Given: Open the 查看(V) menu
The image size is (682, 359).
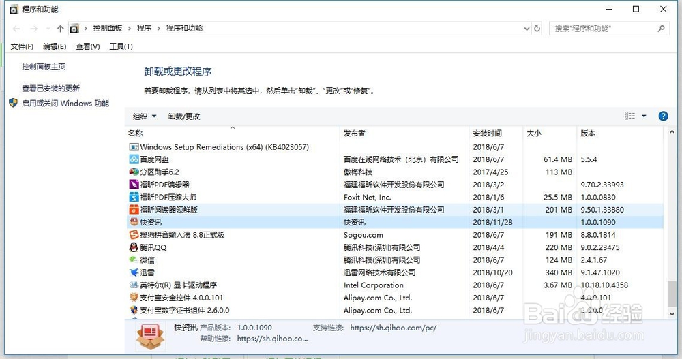Looking at the screenshot, I should tap(87, 46).
